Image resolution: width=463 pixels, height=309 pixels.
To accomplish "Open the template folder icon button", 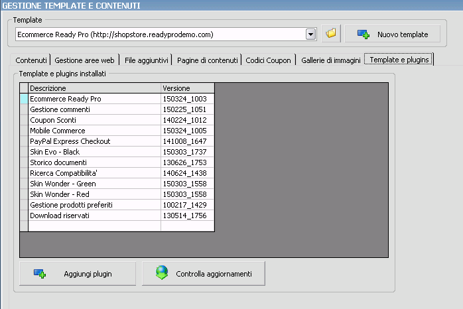I will [x=331, y=33].
